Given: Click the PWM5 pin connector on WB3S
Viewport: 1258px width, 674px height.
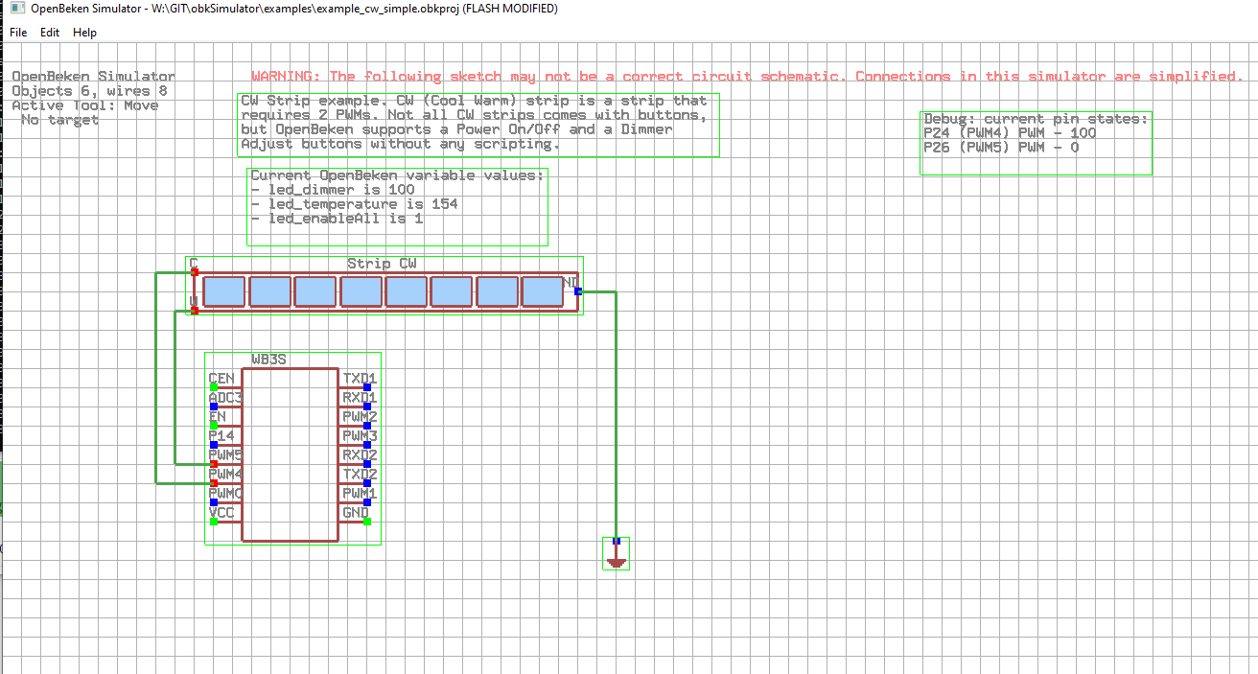Looking at the screenshot, I should (x=214, y=463).
